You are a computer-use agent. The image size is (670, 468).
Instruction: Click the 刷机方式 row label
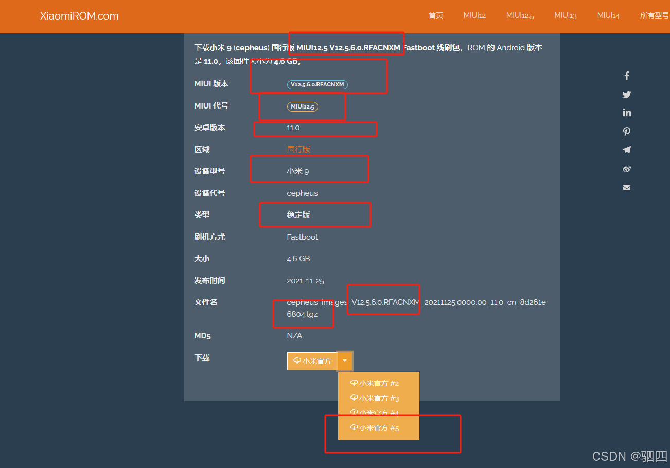click(209, 237)
